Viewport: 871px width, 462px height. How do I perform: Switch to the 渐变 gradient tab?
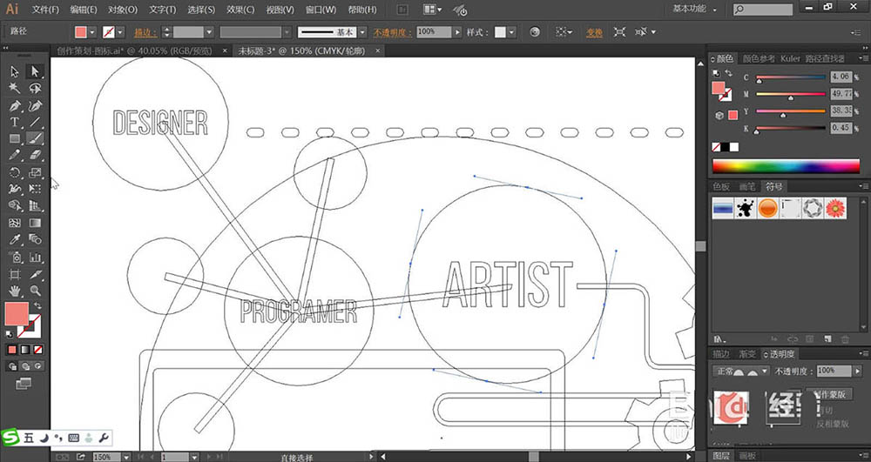pyautogui.click(x=747, y=354)
